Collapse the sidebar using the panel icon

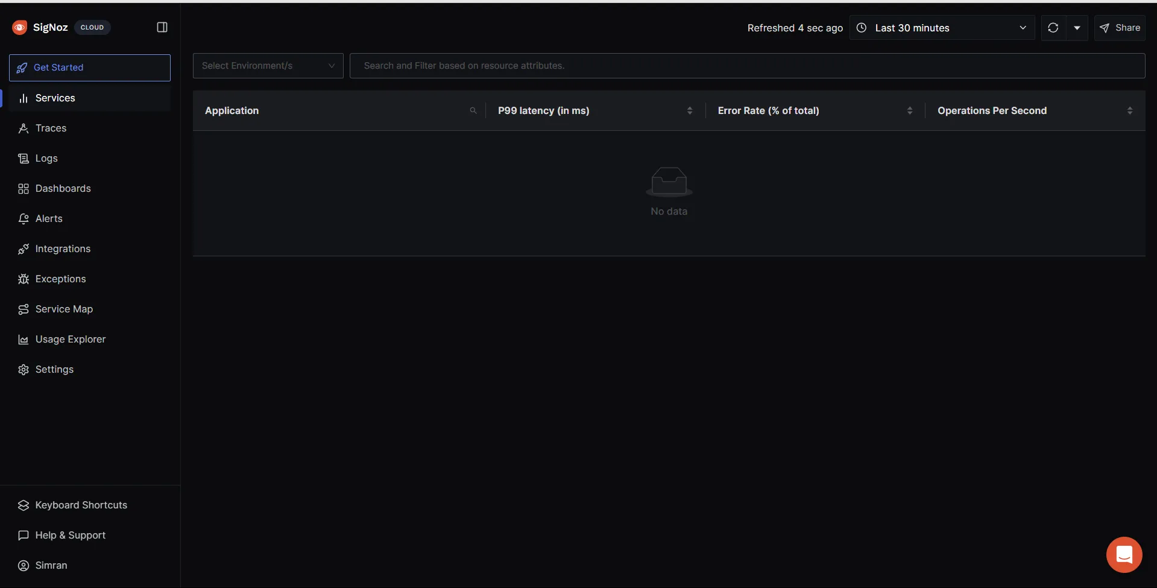[162, 27]
